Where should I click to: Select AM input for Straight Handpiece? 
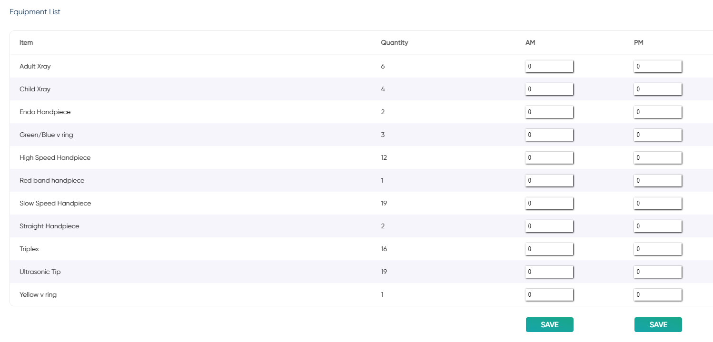point(549,226)
